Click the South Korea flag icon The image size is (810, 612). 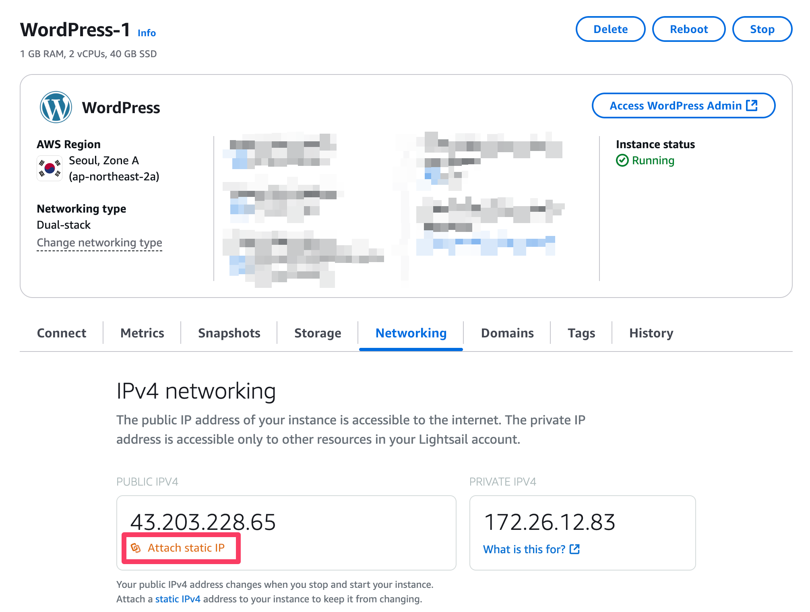click(x=50, y=168)
